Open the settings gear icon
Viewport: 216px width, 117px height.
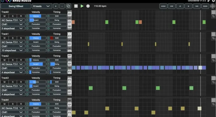coord(213,1)
